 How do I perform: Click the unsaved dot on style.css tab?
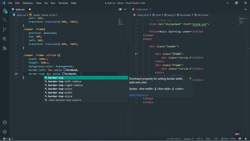tap(30, 9)
